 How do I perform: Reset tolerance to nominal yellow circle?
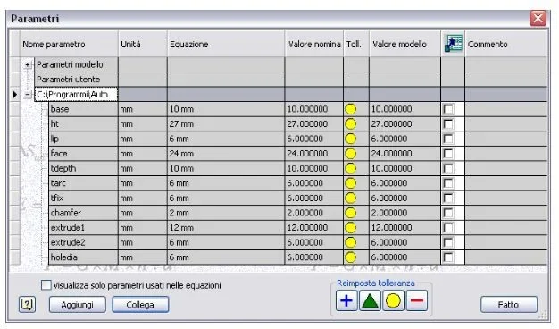coord(393,300)
